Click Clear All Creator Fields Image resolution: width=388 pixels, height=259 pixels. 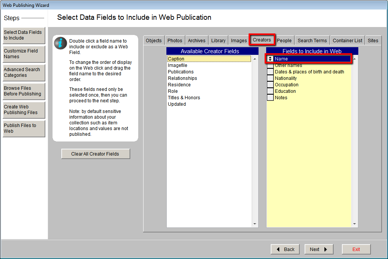click(95, 154)
